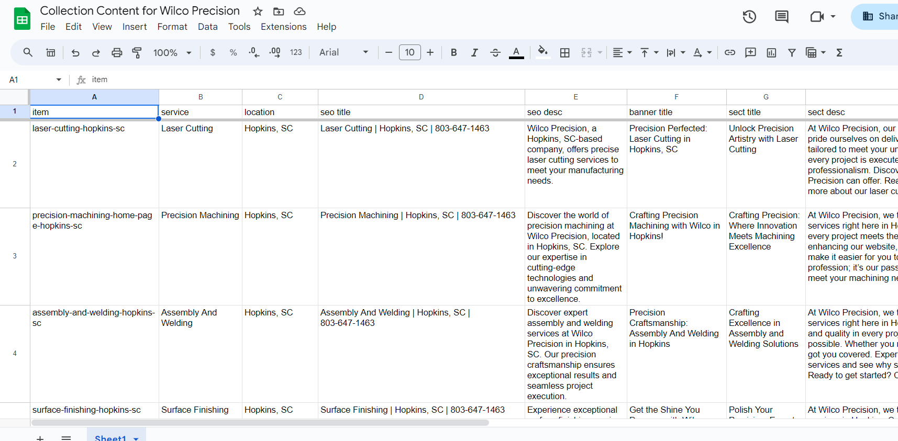Open the Extensions menu

pos(284,27)
